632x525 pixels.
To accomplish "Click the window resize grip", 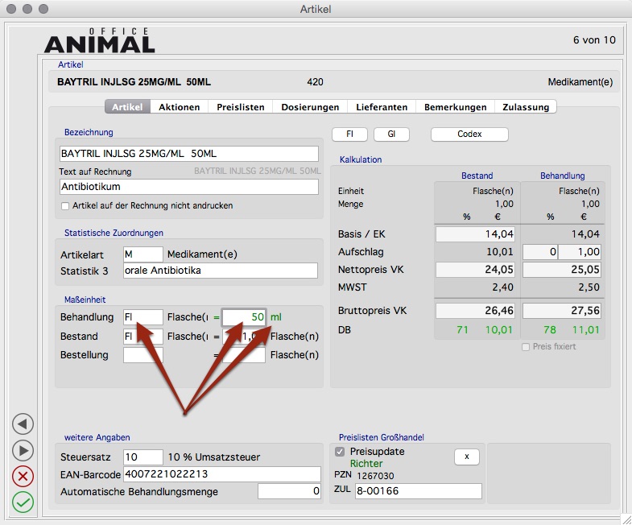I will pyautogui.click(x=626, y=519).
